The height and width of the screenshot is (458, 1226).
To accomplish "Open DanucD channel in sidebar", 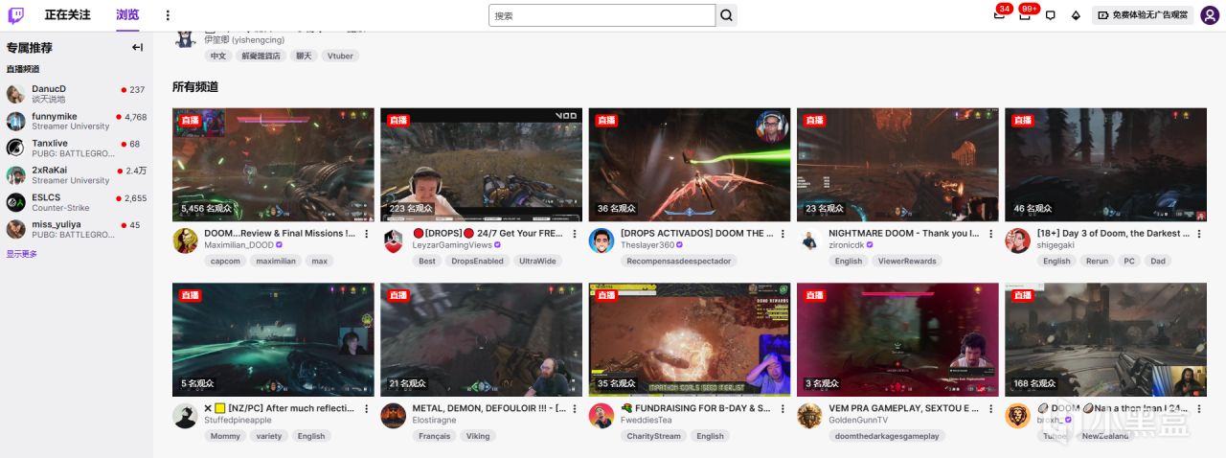I will pos(77,94).
